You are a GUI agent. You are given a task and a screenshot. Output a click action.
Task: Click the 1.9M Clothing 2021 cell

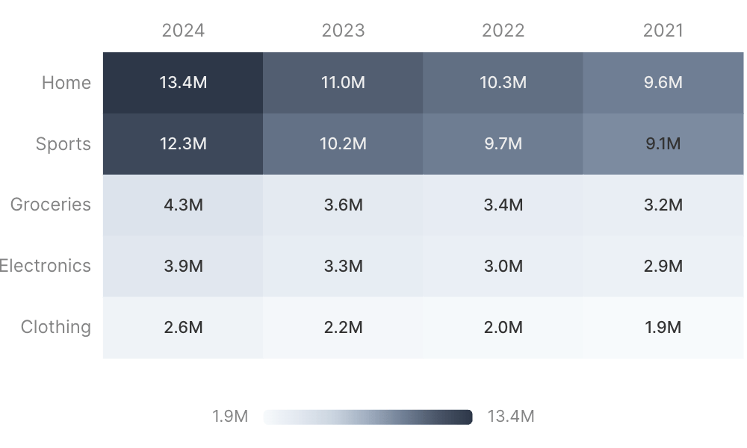(x=663, y=328)
